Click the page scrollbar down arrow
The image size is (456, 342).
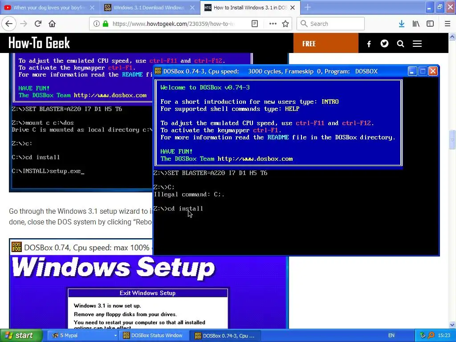click(452, 325)
